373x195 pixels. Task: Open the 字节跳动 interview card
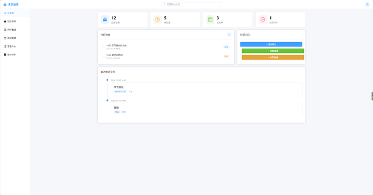tap(207, 89)
